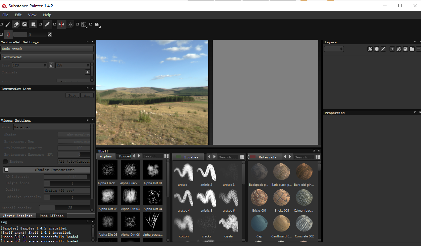
Task: Click the Solo button
Action: (72, 95)
